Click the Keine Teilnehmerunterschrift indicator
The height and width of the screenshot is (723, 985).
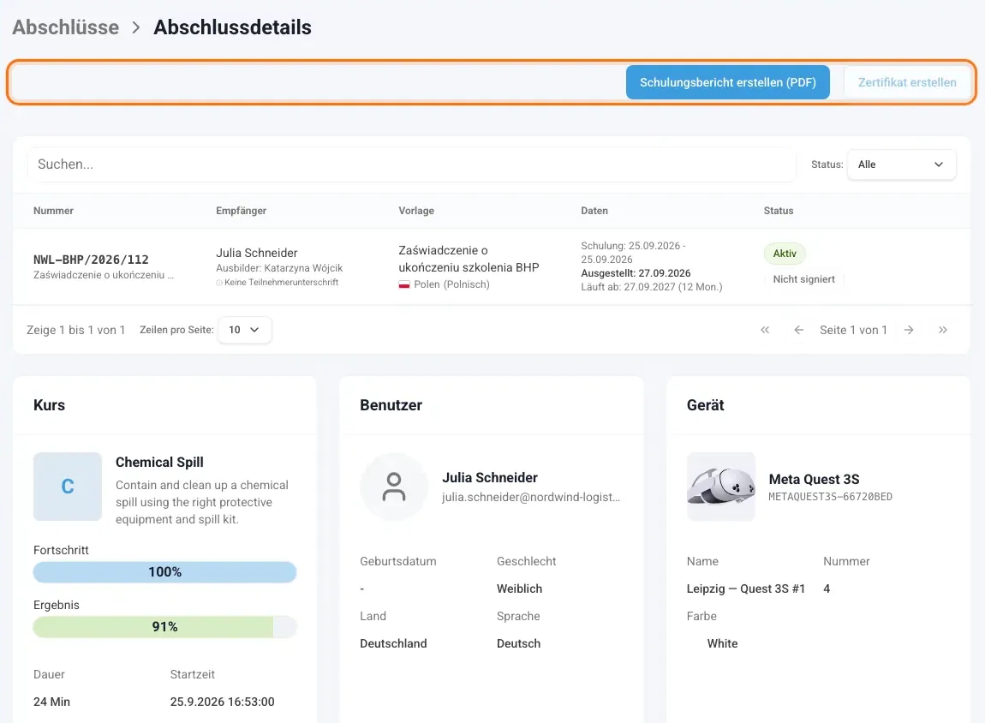tap(277, 283)
